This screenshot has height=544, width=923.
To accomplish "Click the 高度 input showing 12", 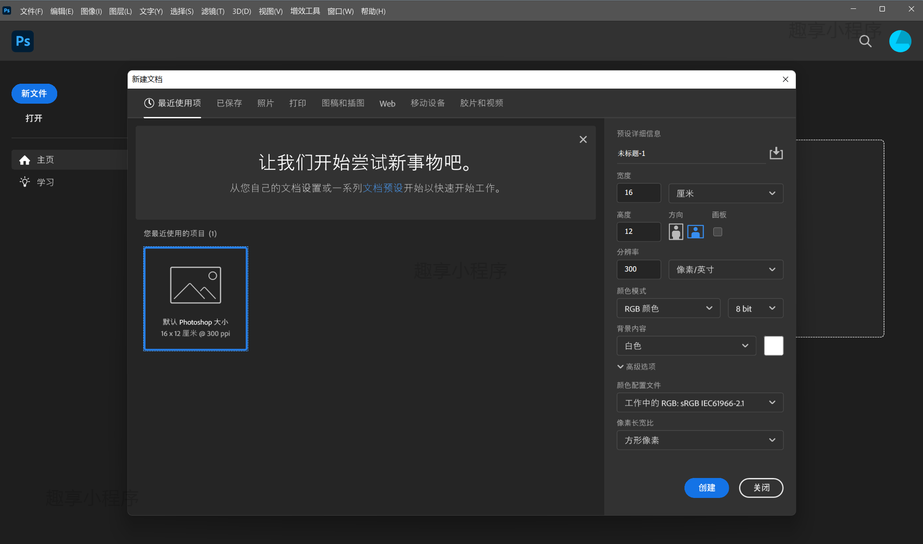I will (638, 232).
